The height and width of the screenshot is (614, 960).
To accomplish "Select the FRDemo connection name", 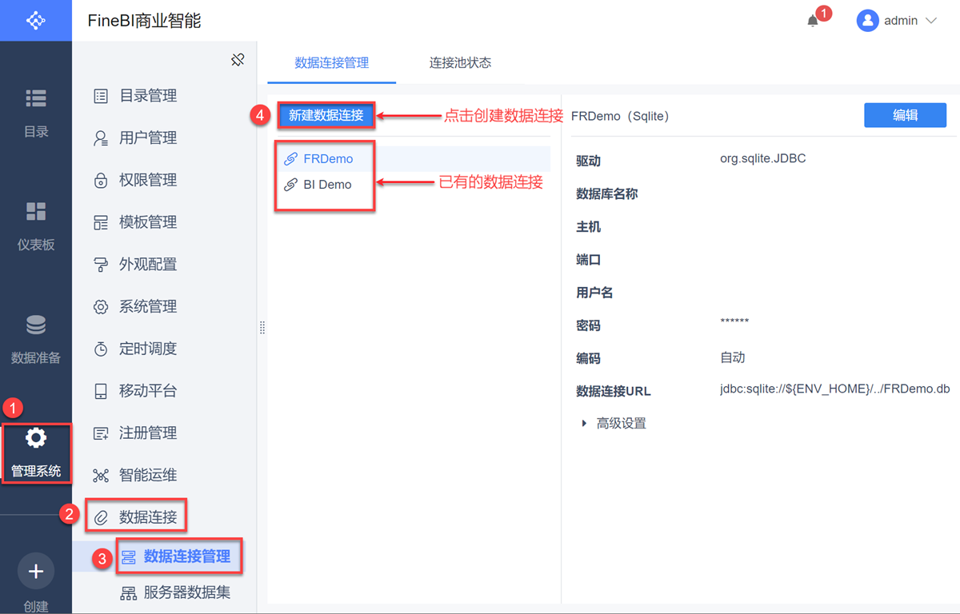I will (328, 159).
